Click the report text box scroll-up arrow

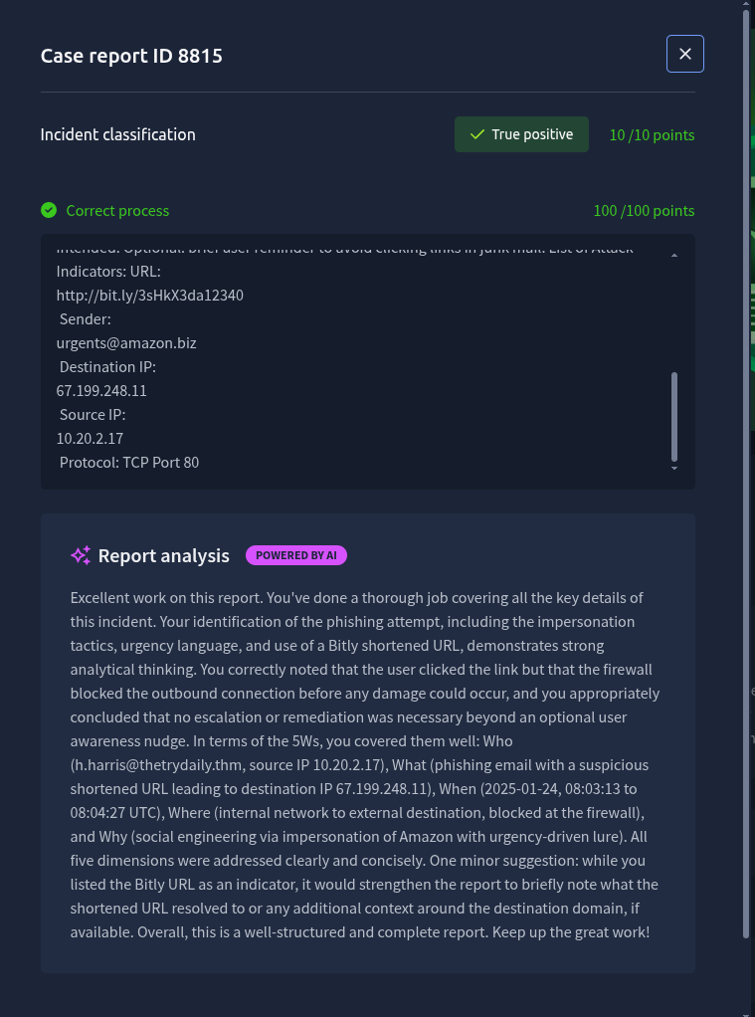[673, 256]
